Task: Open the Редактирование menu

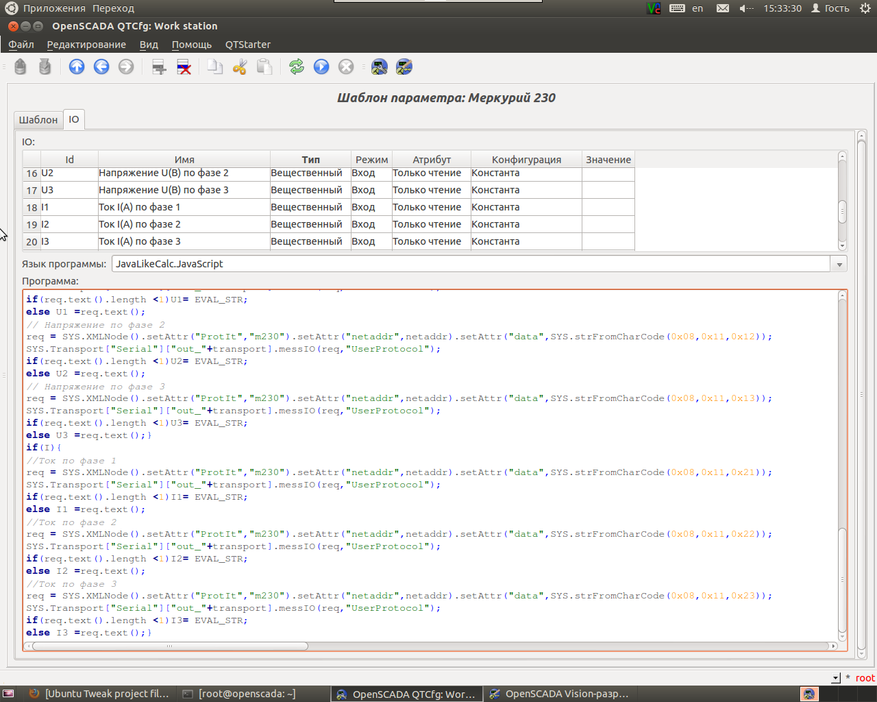Action: tap(86, 45)
